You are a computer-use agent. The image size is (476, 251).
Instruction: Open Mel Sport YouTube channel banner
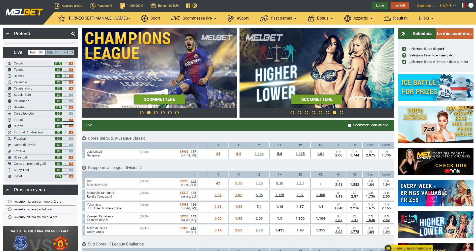pos(436,161)
